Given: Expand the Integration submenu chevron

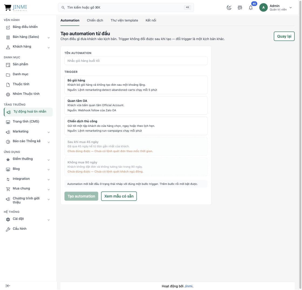Looking at the screenshot, I should (x=49, y=180).
